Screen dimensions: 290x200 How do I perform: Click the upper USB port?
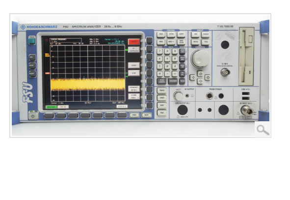pyautogui.click(x=245, y=93)
